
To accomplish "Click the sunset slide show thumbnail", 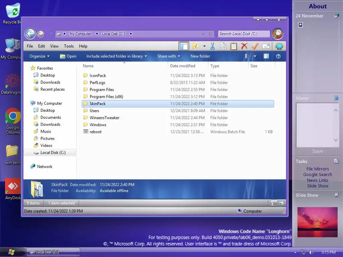I will coord(318,222).
